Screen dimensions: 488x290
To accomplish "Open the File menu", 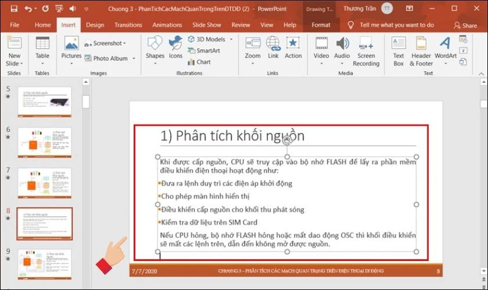I will coord(15,25).
